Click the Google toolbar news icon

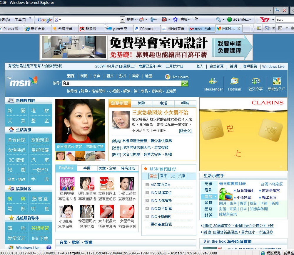point(142,19)
